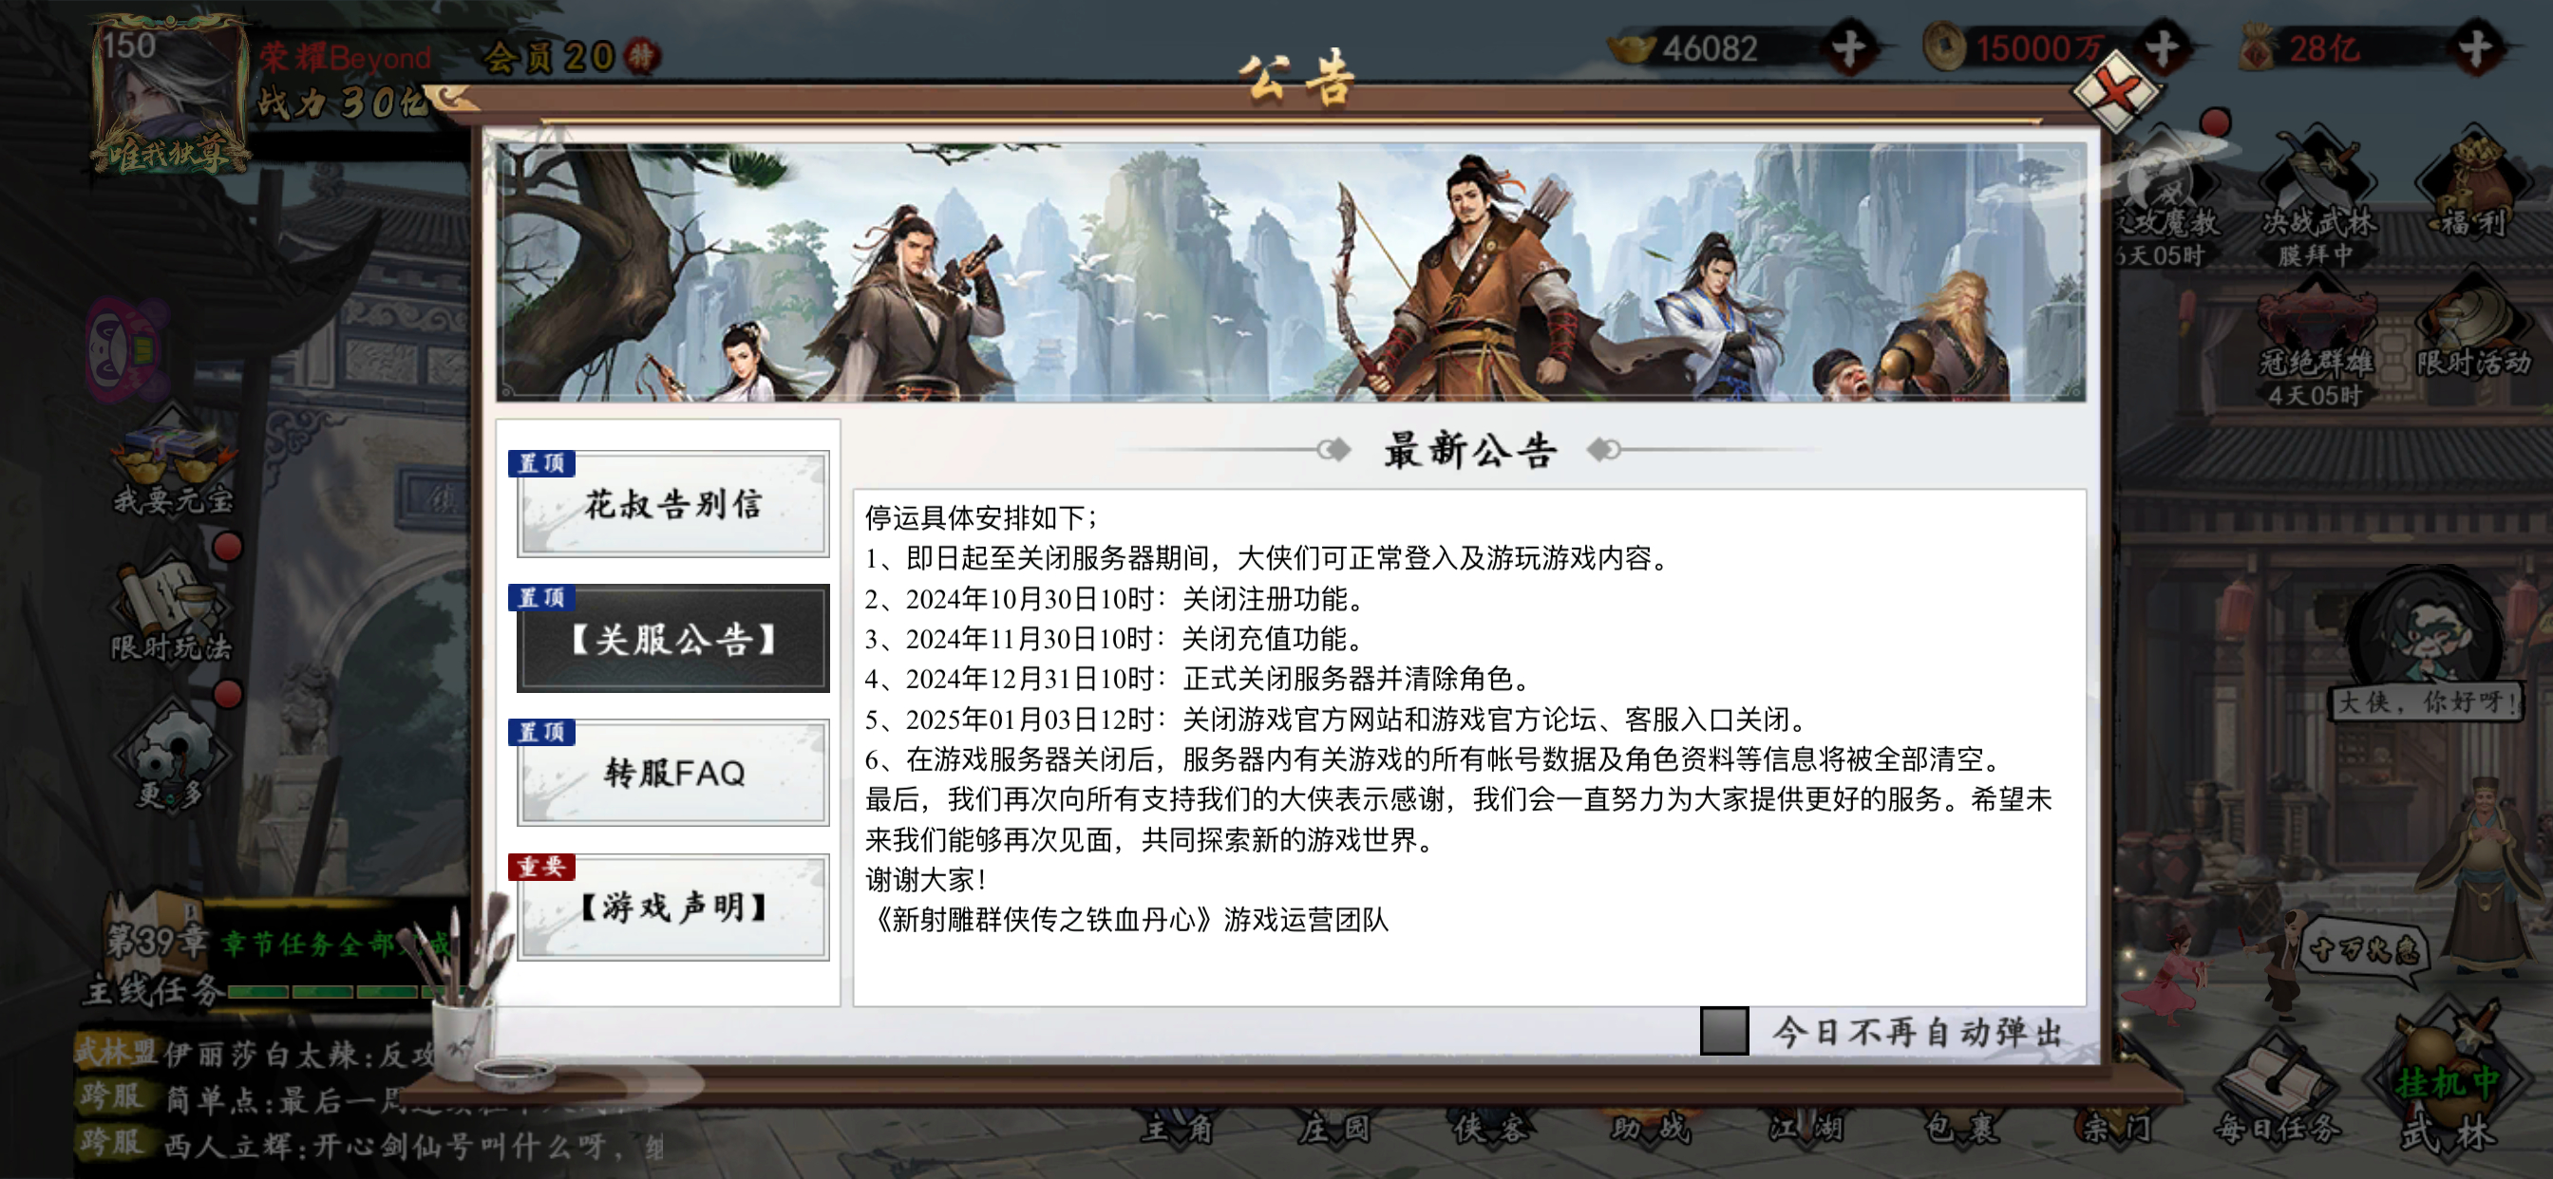Image resolution: width=2553 pixels, height=1179 pixels.
Task: Add coins using plus beside 15000万
Action: pos(2162,47)
